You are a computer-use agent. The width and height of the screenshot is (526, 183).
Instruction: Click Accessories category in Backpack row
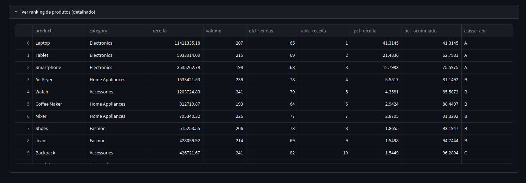point(118,153)
